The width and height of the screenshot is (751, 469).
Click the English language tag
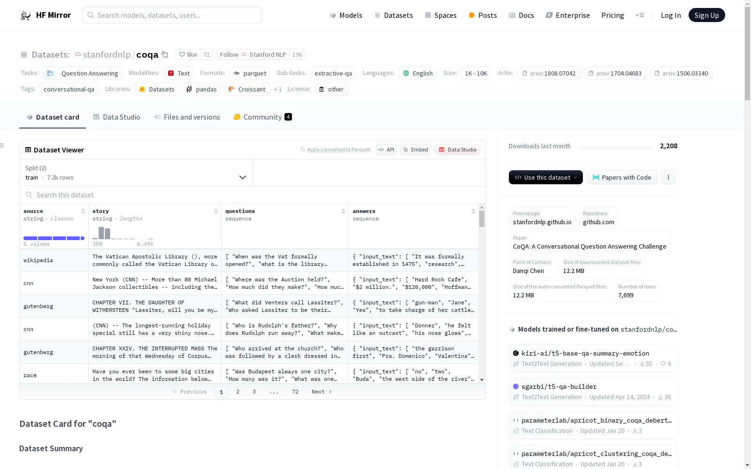point(418,73)
